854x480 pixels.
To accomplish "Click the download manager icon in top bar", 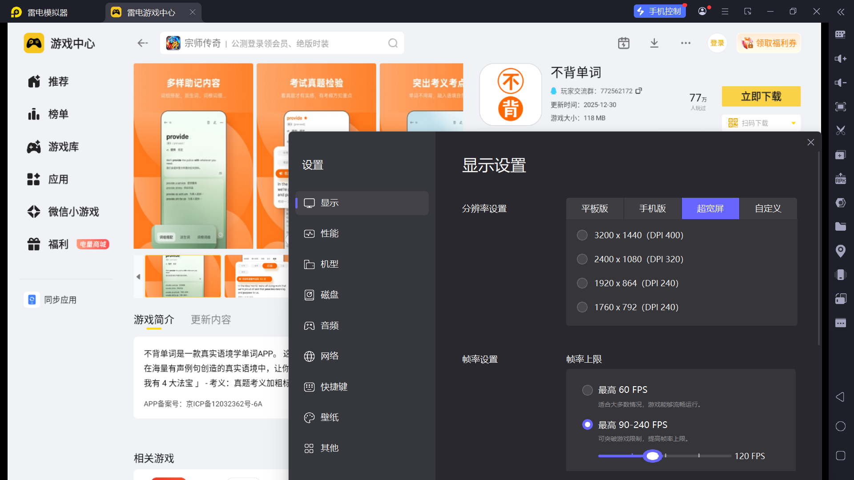I will pyautogui.click(x=654, y=43).
